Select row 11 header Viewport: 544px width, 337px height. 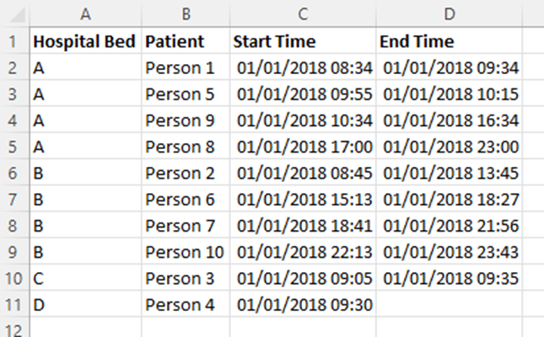click(14, 304)
